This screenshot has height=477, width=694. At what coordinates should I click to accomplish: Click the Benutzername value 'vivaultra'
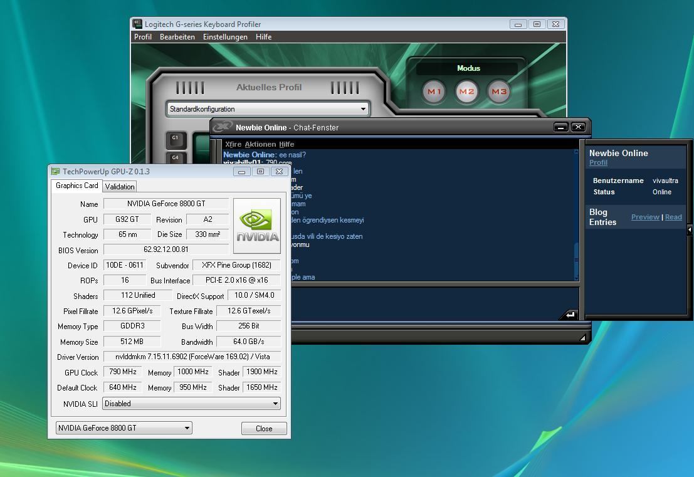coord(665,181)
